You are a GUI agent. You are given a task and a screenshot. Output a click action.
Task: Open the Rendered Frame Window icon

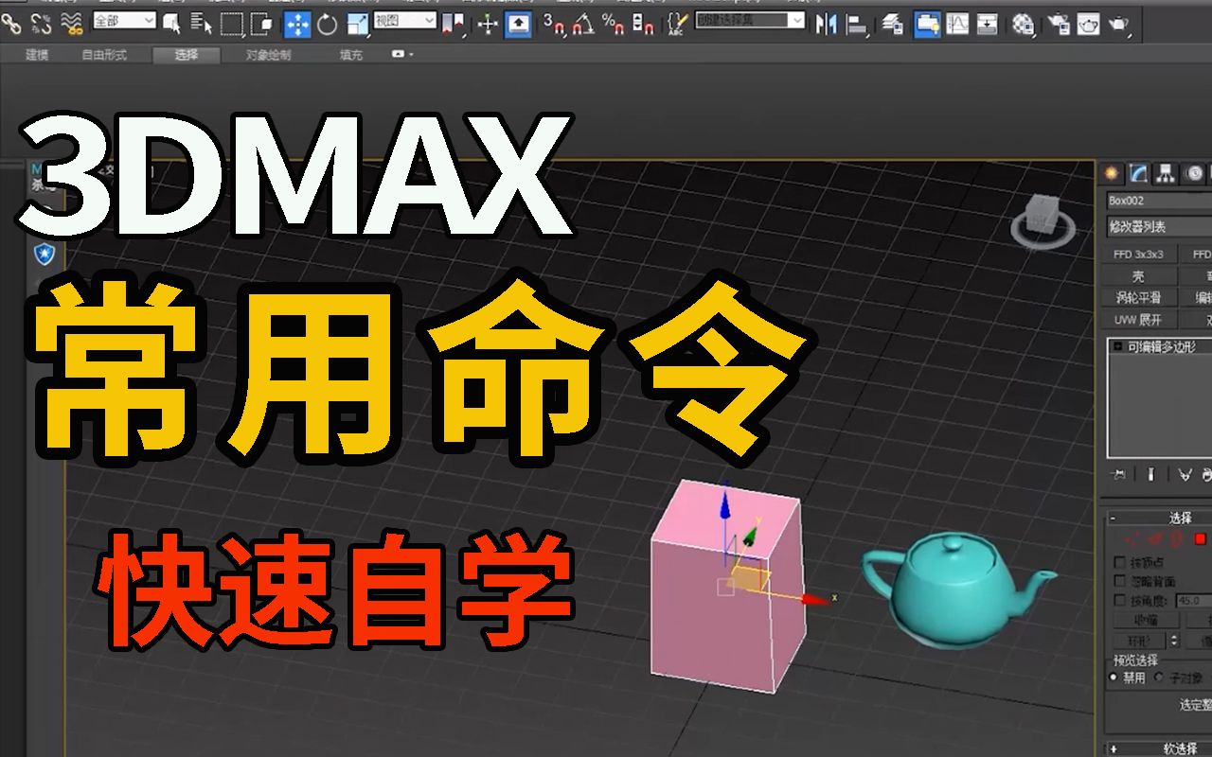click(1089, 24)
